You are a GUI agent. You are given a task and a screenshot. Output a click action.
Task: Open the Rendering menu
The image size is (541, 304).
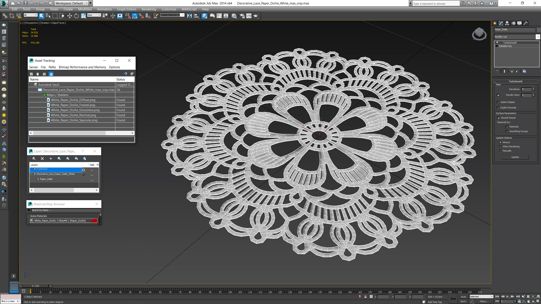point(148,9)
